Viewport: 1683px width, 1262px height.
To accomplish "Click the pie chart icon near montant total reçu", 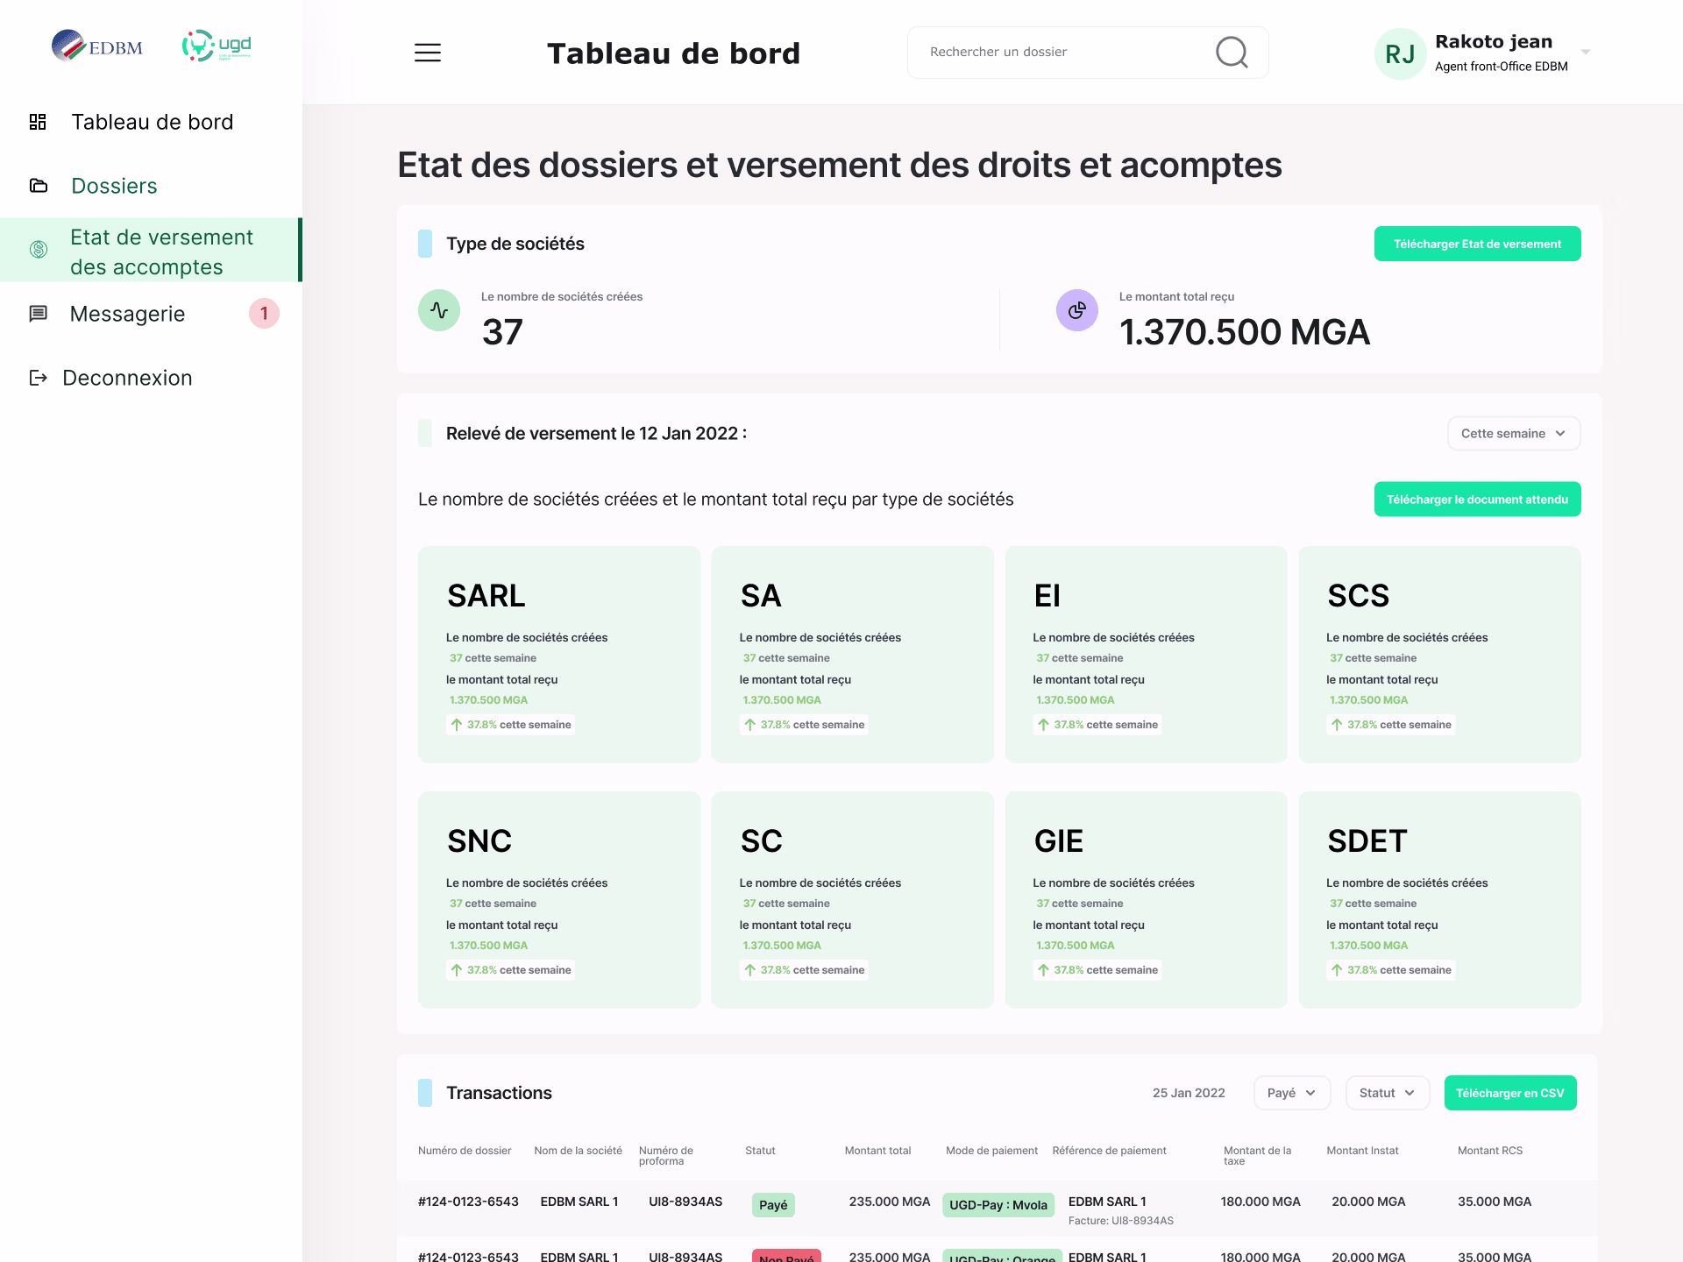I will (x=1077, y=310).
